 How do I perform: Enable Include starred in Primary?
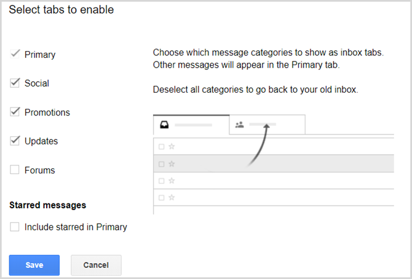tap(15, 227)
